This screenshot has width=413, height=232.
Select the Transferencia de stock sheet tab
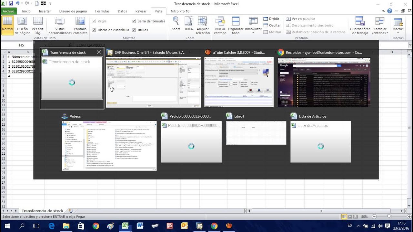coord(43,211)
